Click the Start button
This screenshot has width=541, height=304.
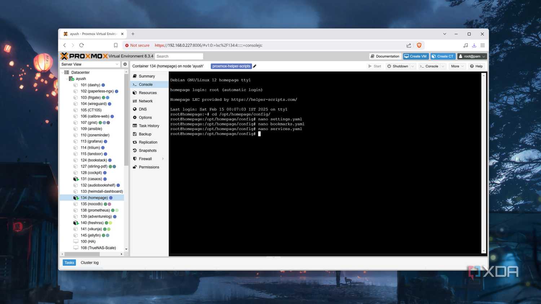374,66
